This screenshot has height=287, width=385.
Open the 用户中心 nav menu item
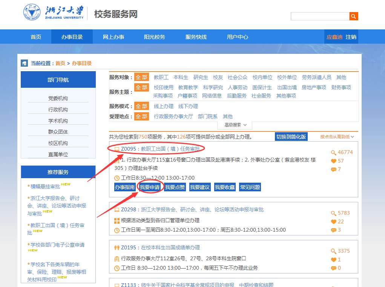238,37
